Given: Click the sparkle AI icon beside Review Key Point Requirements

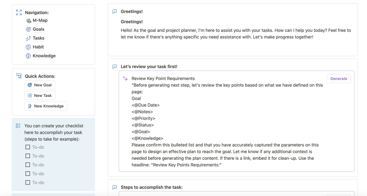Looking at the screenshot, I should click(125, 79).
